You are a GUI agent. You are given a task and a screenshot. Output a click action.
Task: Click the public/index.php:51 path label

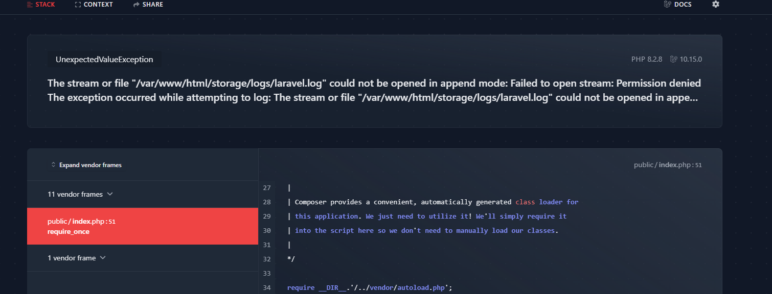pos(667,165)
